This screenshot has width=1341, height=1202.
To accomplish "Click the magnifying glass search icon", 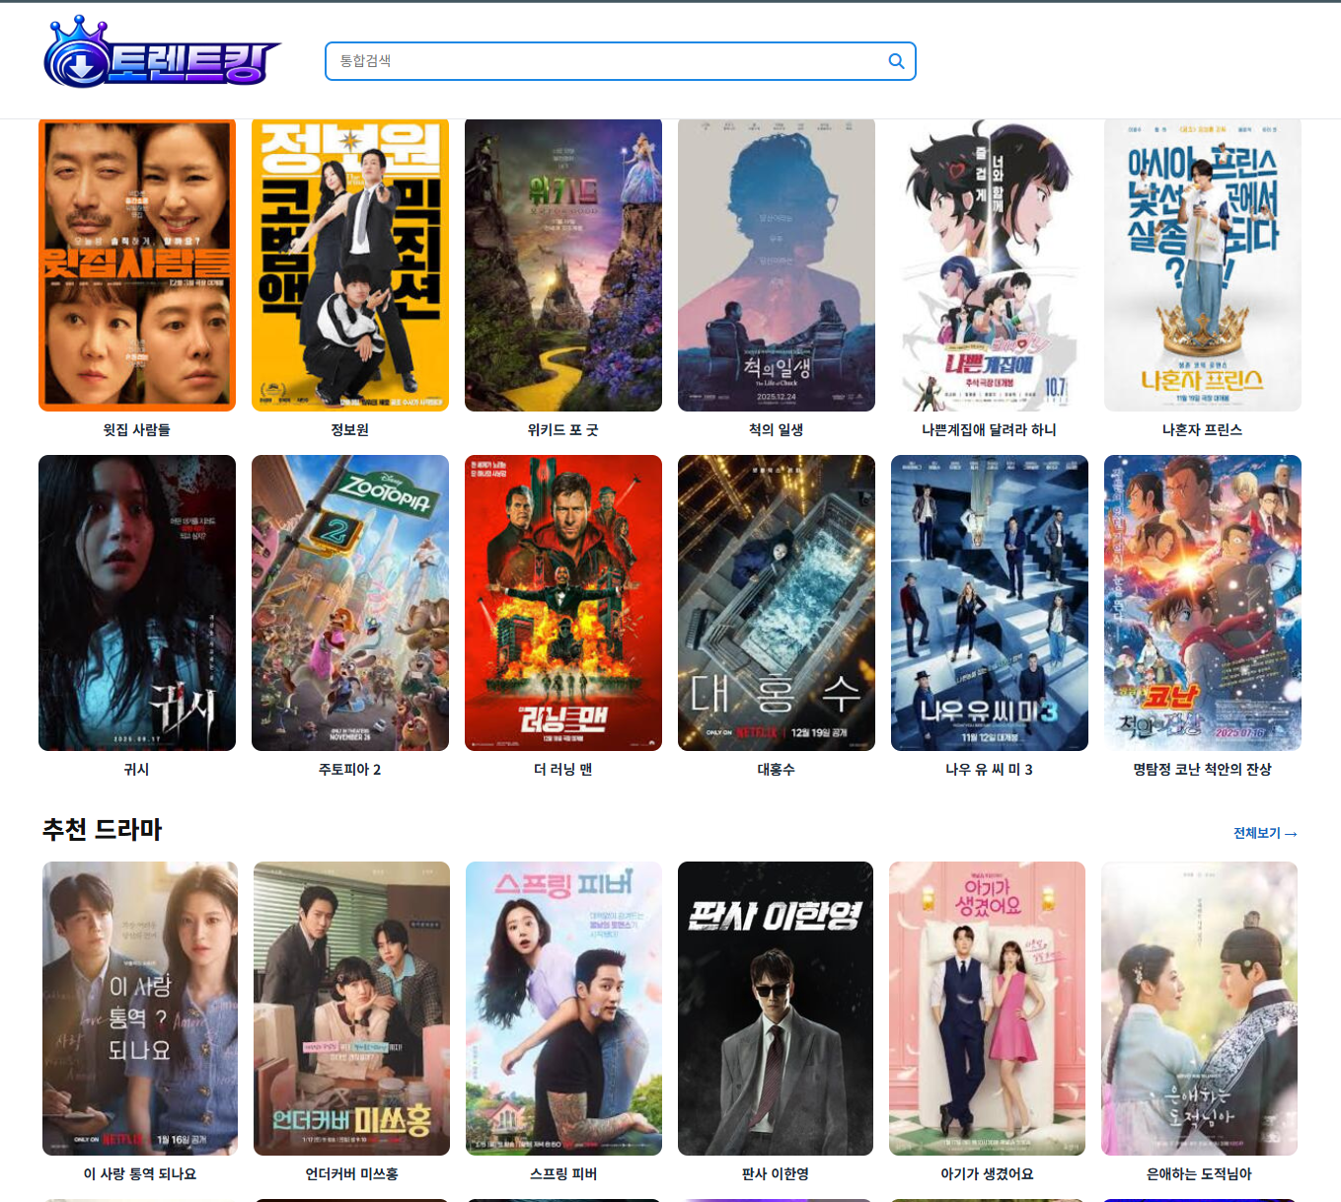I will coord(896,61).
